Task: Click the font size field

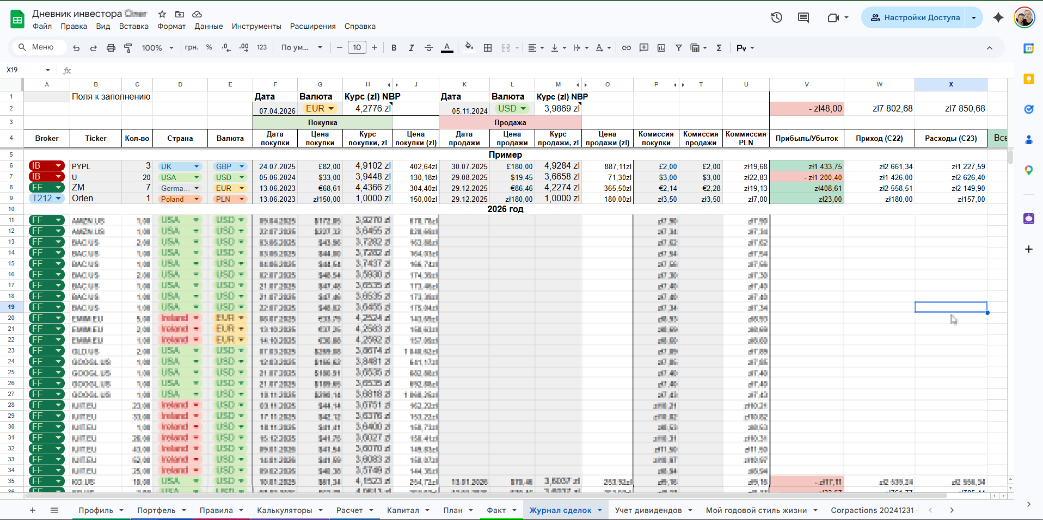Action: (357, 48)
